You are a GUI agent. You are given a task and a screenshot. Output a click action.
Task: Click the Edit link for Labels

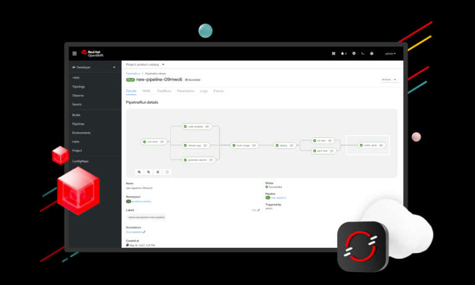click(254, 210)
